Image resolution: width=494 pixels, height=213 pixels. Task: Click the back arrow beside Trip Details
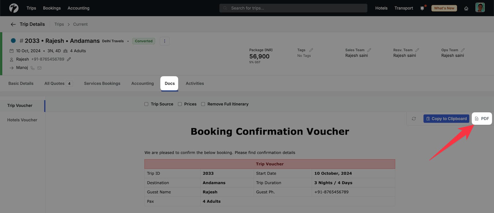coord(13,24)
